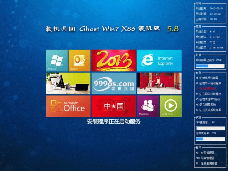Screen dimensions: 228x171
Task: Click the 内存使用率 23% label
Action: click(206, 133)
